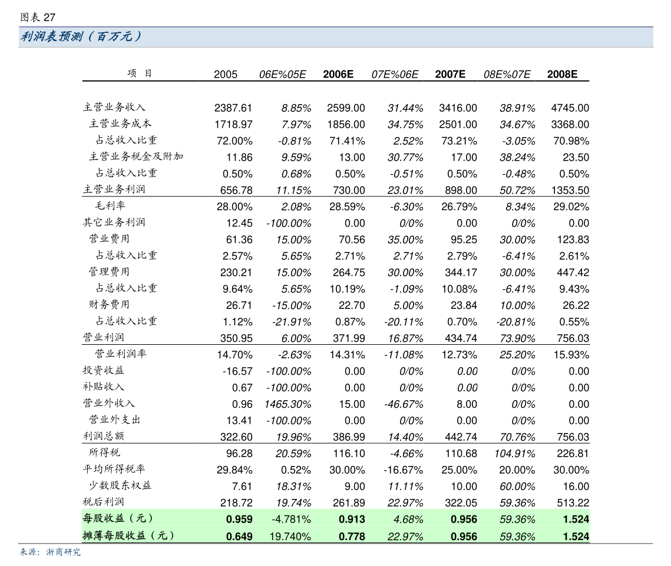This screenshot has height=566, width=671.
Task: Click the blacked-out table body area
Action: point(336,282)
